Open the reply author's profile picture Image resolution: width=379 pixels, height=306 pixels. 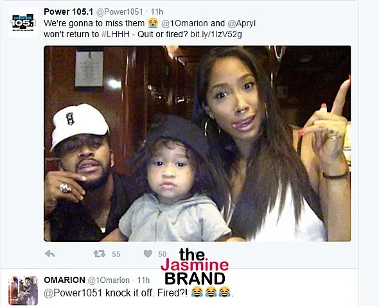coord(23,291)
